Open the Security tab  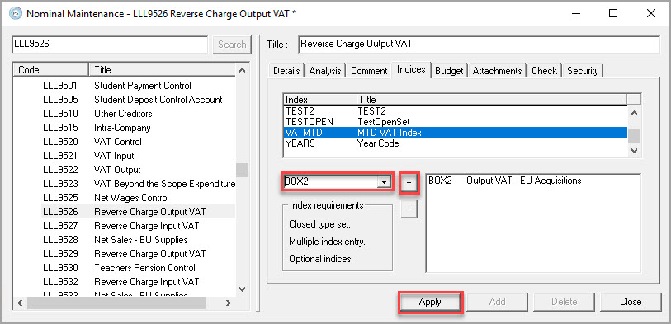click(x=583, y=71)
